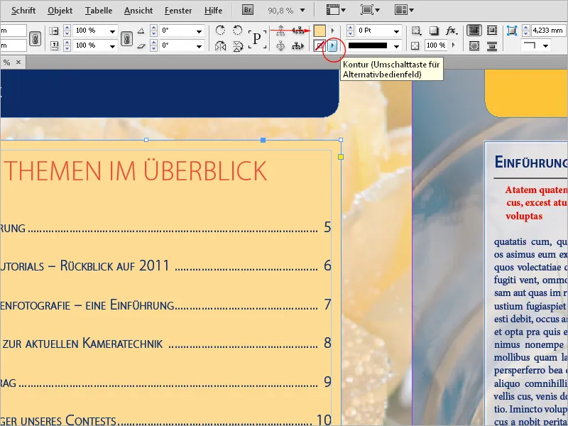Wrap text around the object shape

474,46
